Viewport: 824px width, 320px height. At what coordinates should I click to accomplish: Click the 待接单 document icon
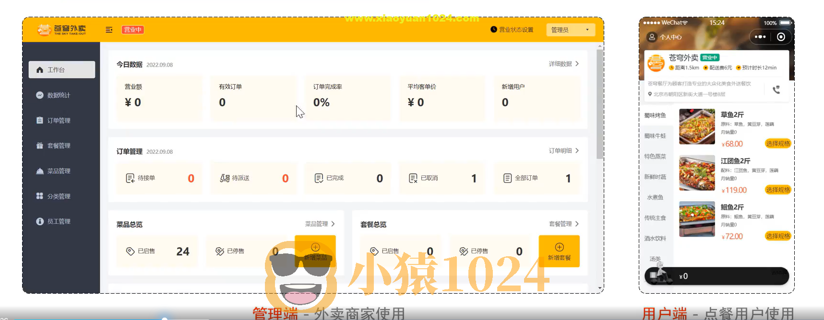coord(130,178)
